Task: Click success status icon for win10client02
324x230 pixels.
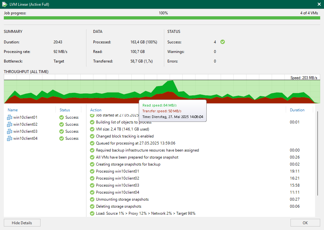Action: click(x=62, y=124)
